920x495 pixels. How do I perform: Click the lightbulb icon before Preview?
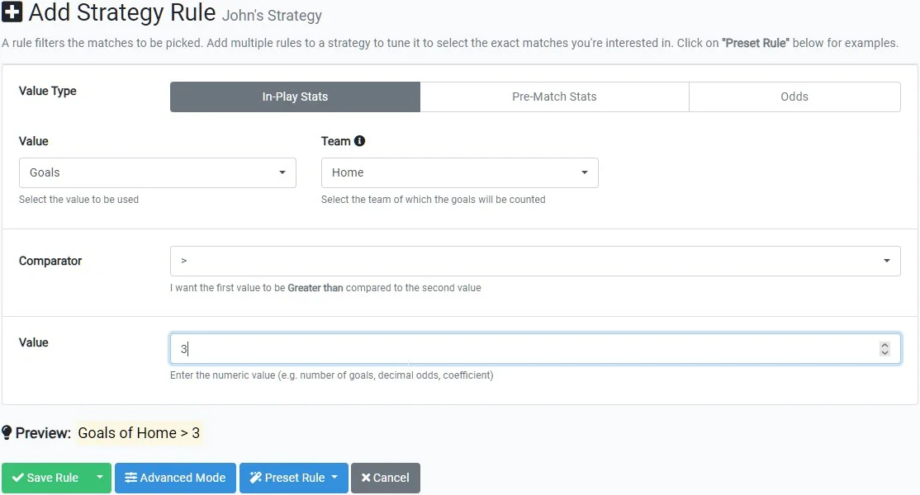pyautogui.click(x=9, y=432)
